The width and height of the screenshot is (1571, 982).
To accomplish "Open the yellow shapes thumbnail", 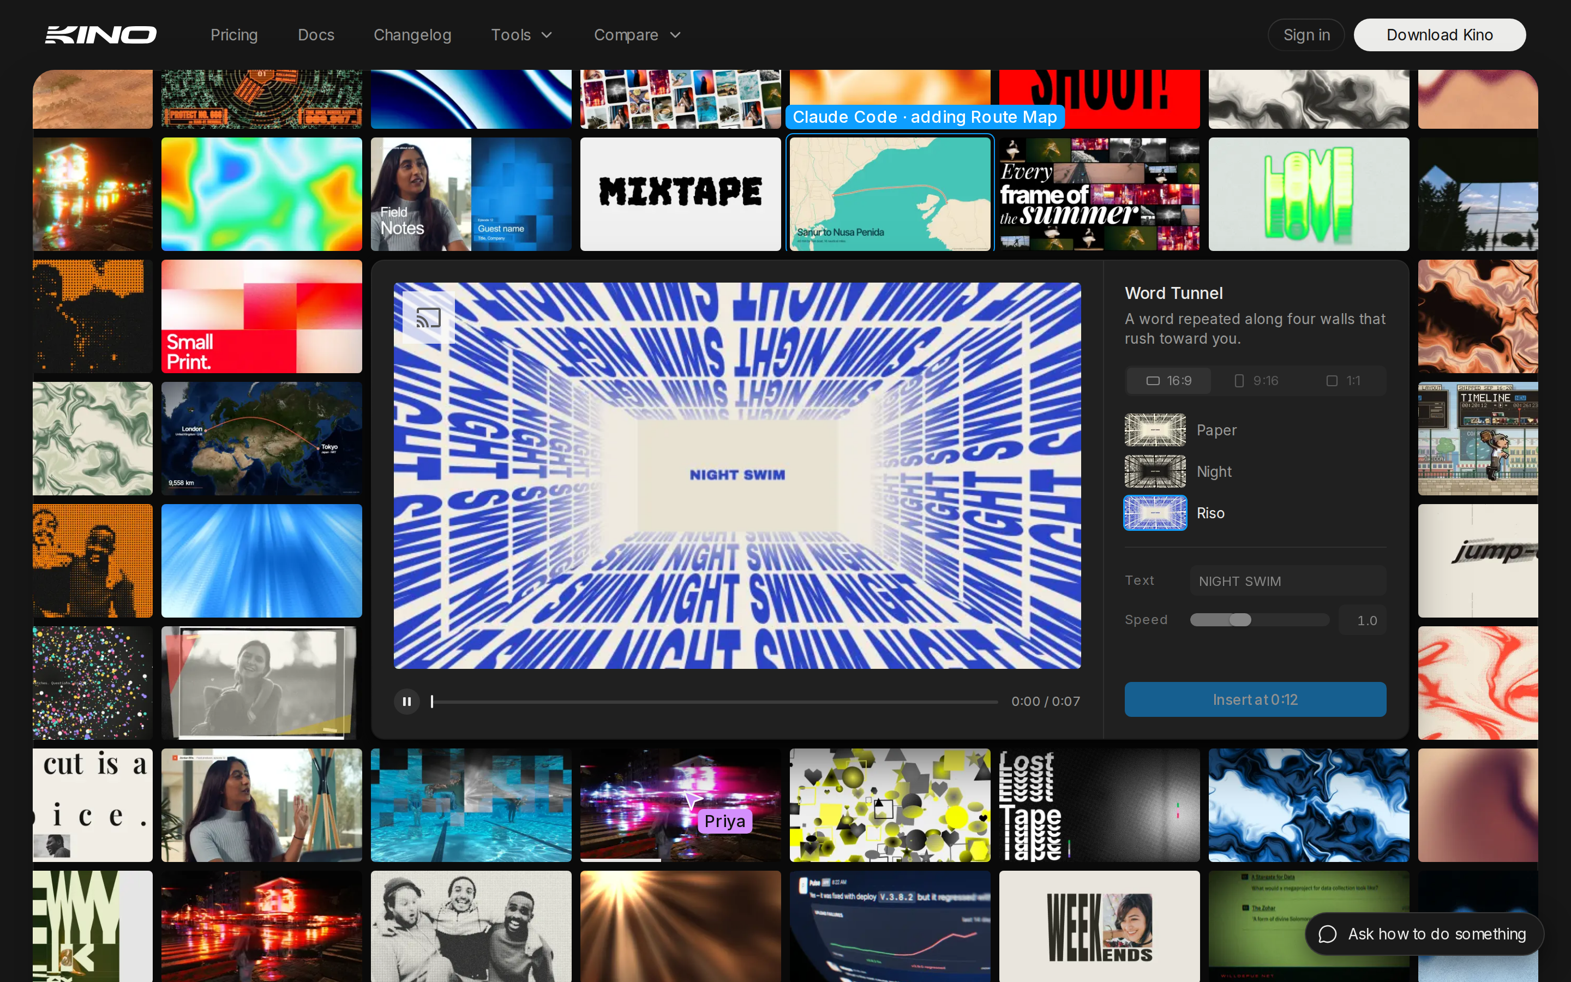I will point(890,805).
